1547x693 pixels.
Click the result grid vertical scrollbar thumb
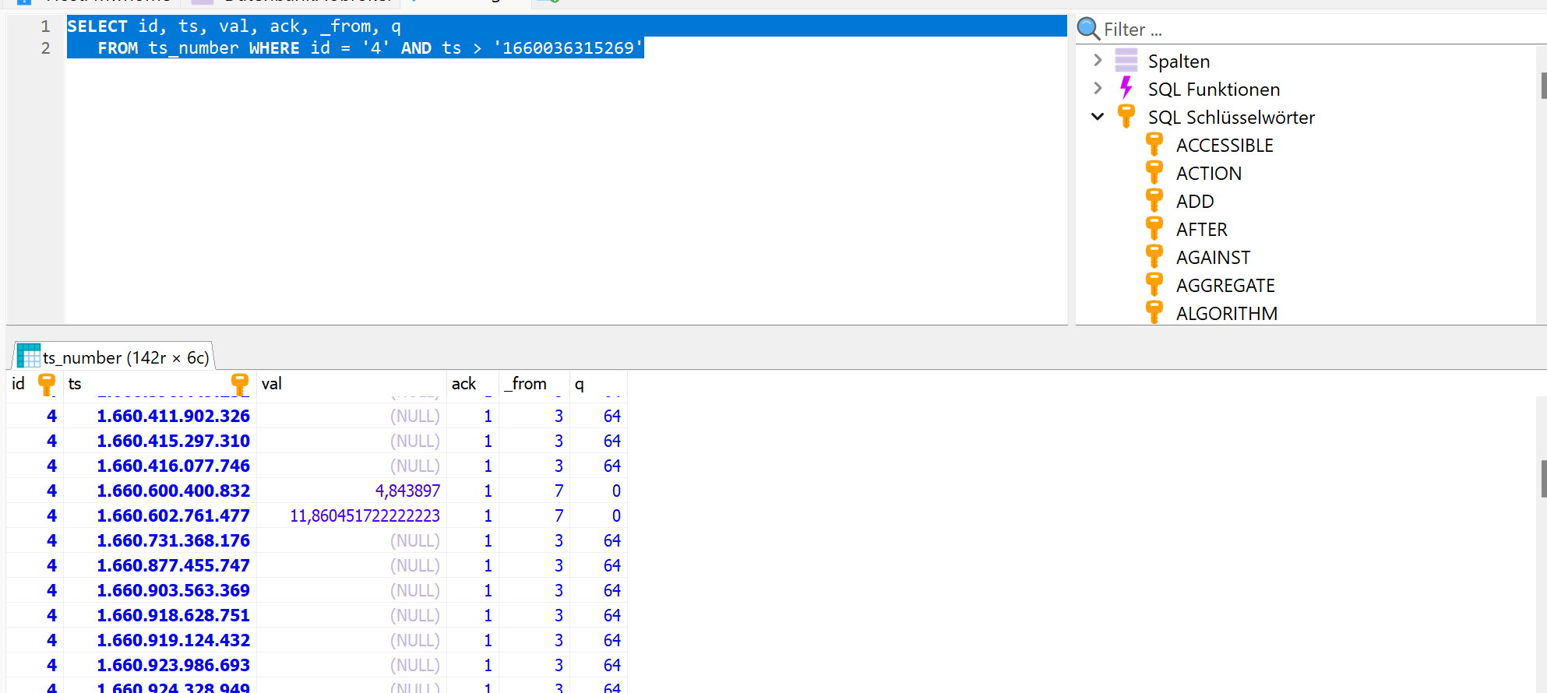pyautogui.click(x=1543, y=479)
